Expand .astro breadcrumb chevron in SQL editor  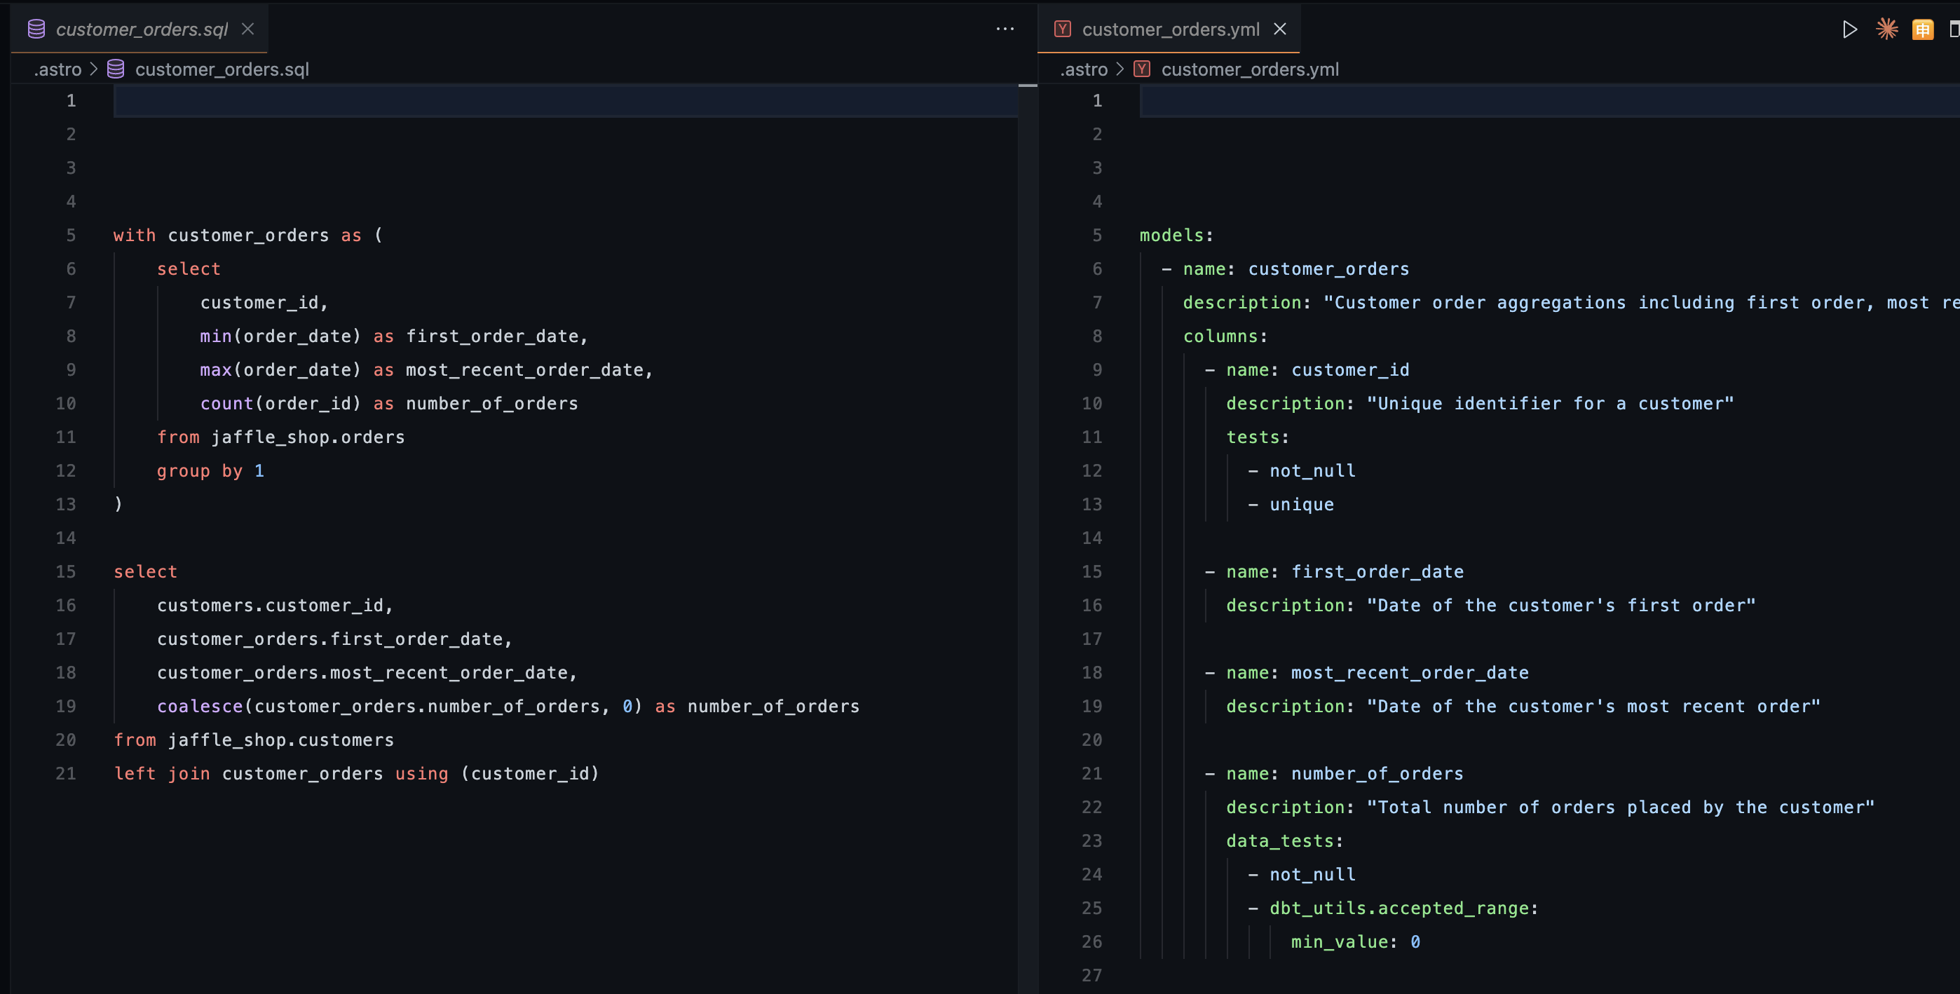[x=95, y=69]
